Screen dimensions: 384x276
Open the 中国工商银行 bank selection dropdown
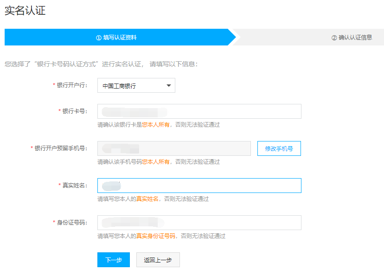click(x=136, y=86)
